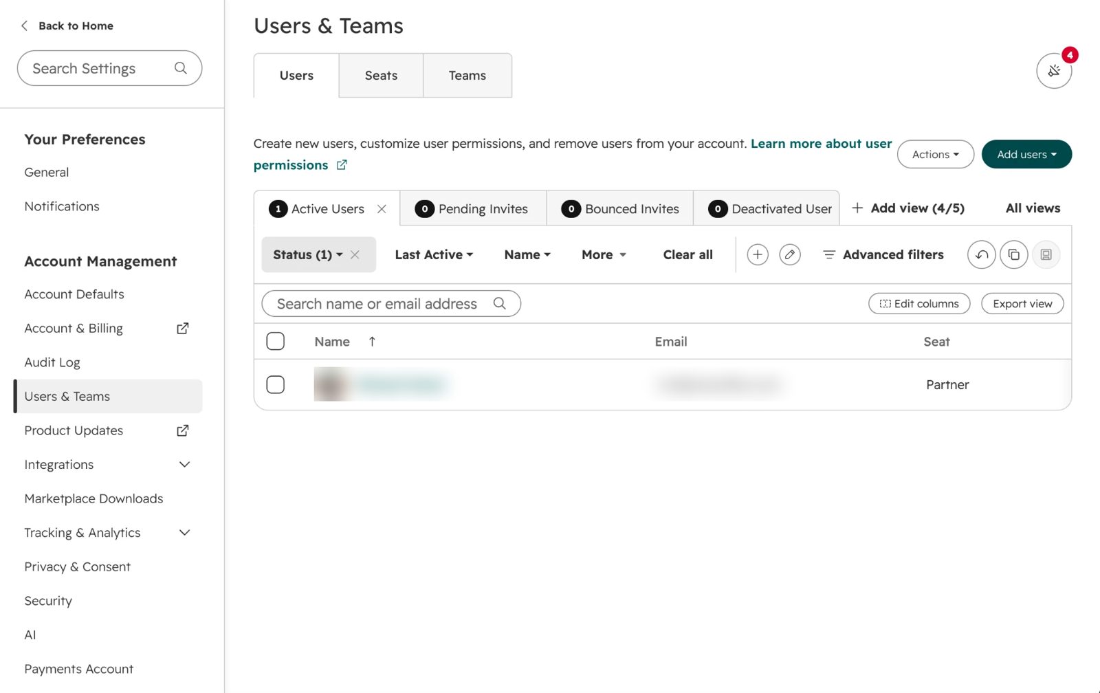Open the Name filter dropdown
Viewport: 1100px width, 693px height.
point(527,254)
